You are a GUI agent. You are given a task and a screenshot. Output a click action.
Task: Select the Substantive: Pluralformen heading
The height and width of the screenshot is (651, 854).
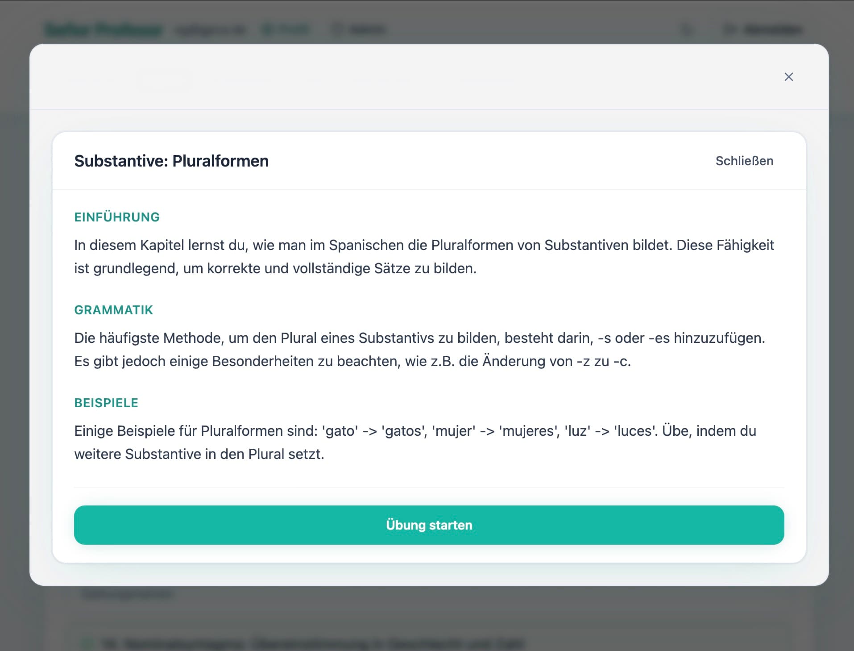click(x=171, y=161)
